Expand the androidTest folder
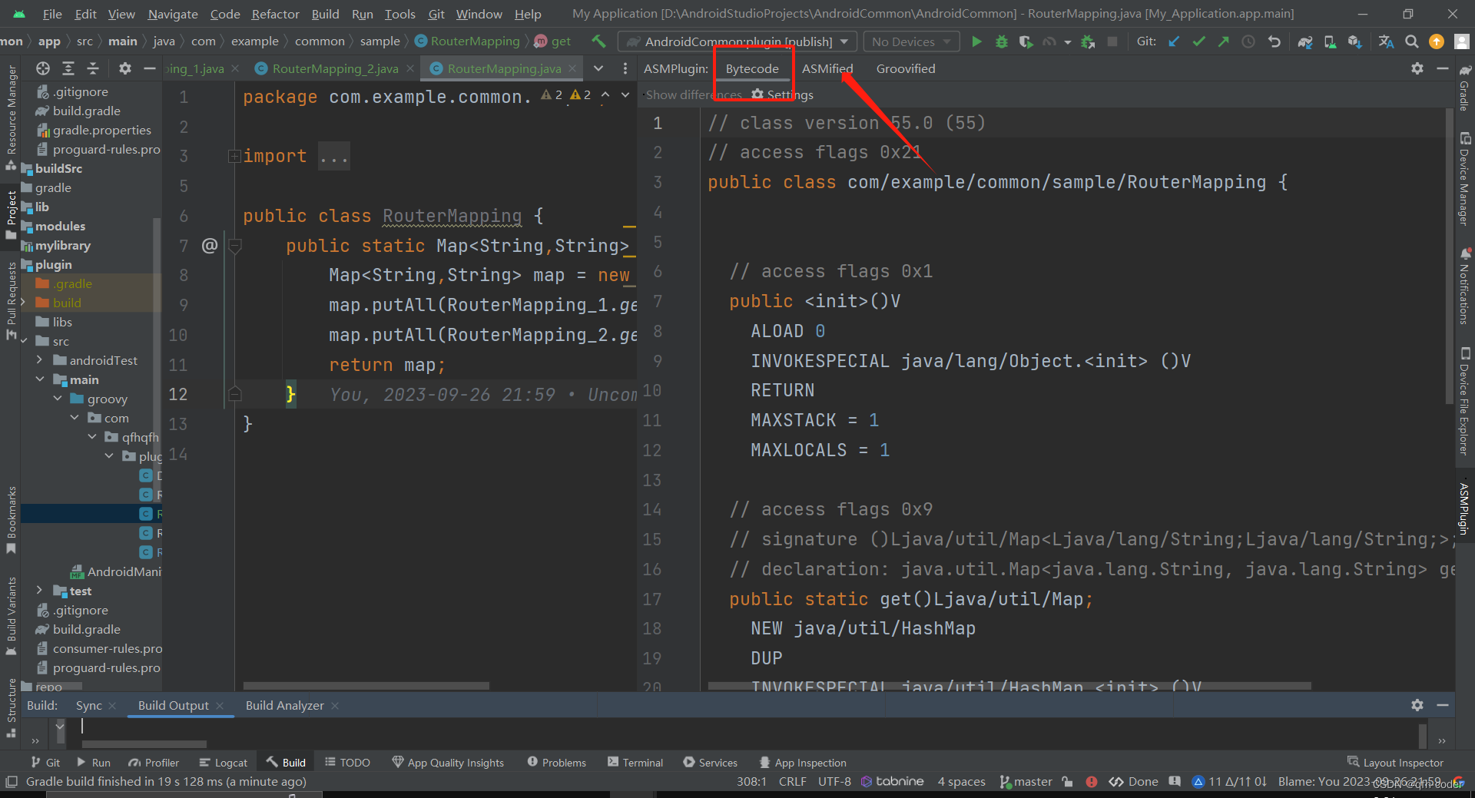The image size is (1475, 798). pyautogui.click(x=39, y=360)
